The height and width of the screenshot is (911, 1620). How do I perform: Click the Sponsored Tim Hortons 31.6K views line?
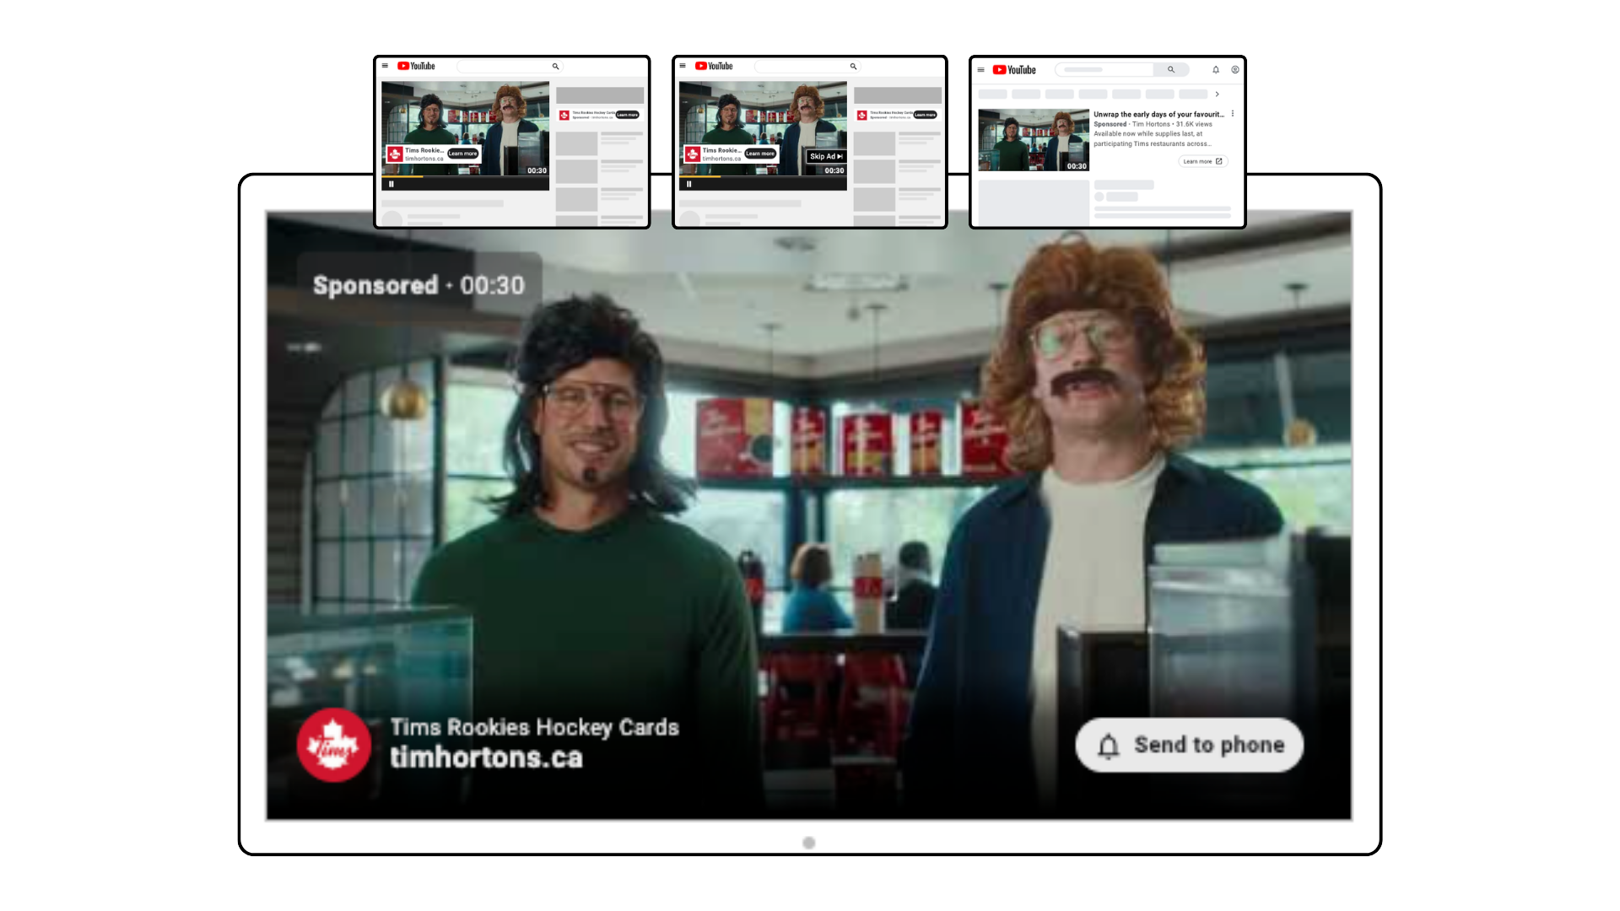(1153, 124)
